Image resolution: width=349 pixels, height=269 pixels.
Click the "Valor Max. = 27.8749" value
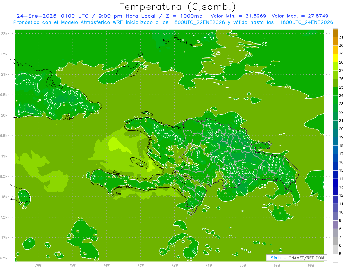(x=300, y=16)
